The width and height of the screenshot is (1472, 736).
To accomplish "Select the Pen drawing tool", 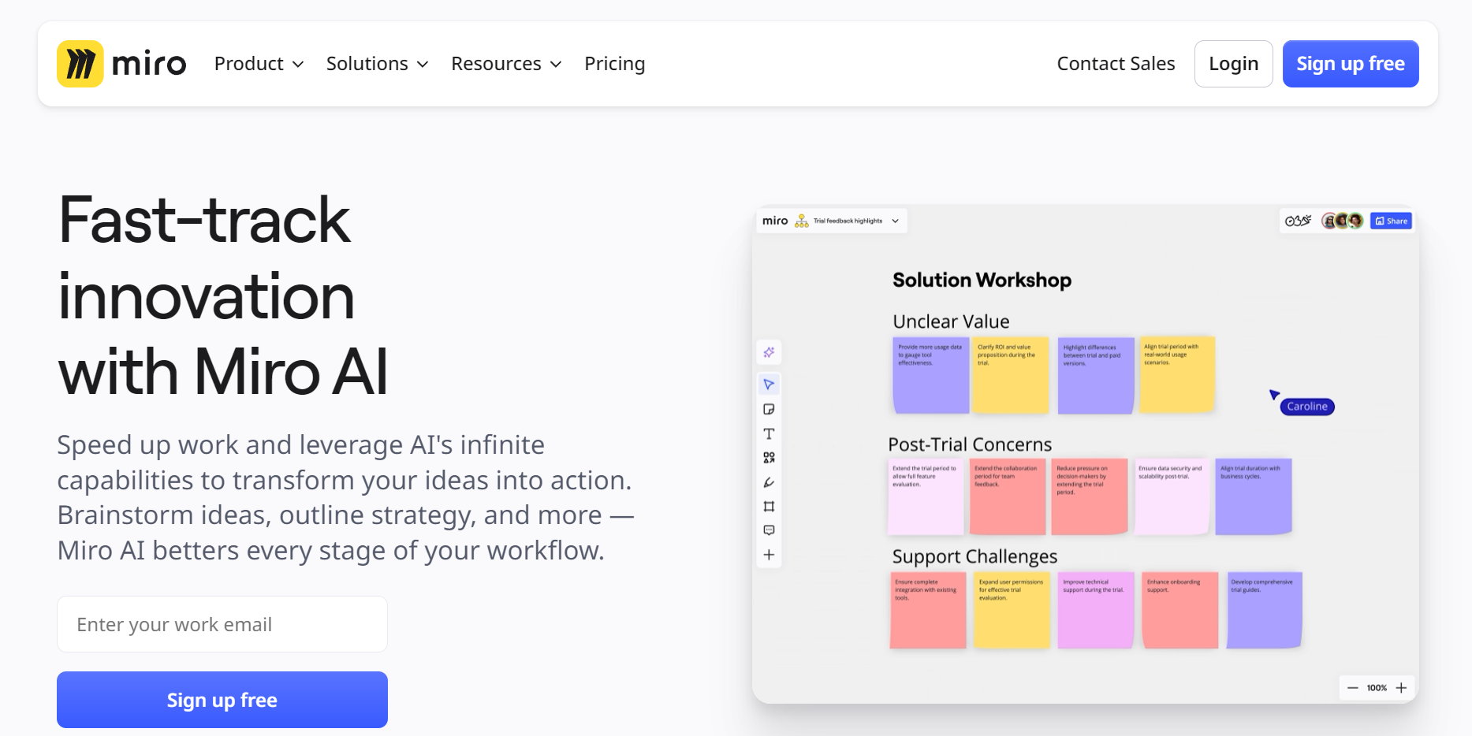I will pos(769,481).
